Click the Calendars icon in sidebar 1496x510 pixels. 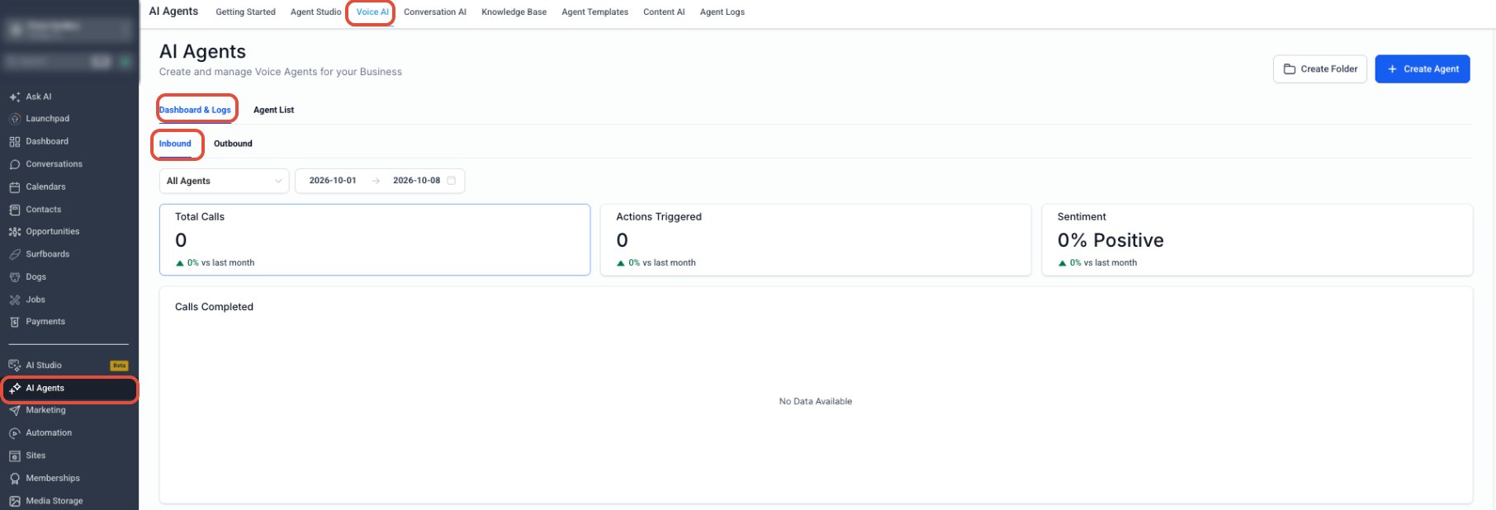pyautogui.click(x=15, y=187)
